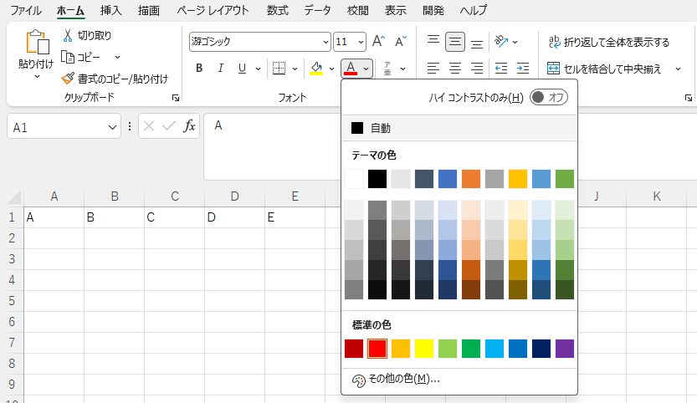The width and height of the screenshot is (697, 403).
Task: Click the fx insert function icon
Action: tap(189, 126)
